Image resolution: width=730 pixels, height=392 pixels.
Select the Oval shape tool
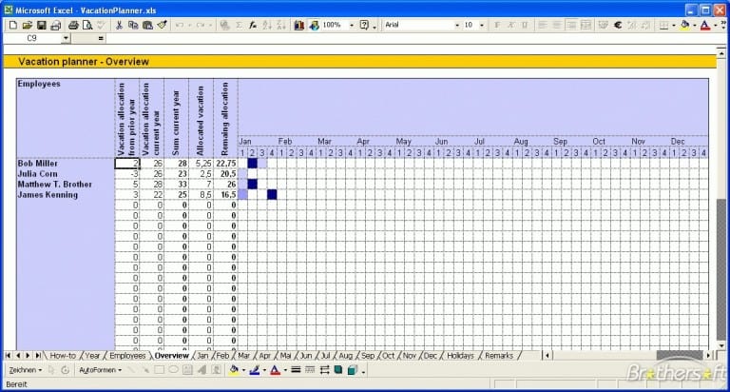174,370
